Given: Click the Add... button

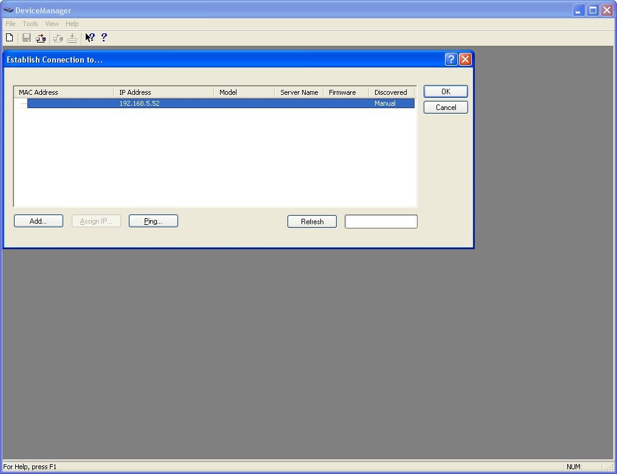Looking at the screenshot, I should click(x=38, y=221).
